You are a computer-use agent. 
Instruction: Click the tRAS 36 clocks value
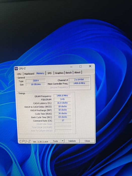tap(63, 113)
